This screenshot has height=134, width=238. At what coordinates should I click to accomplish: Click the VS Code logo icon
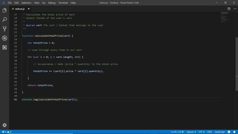point(3,3)
